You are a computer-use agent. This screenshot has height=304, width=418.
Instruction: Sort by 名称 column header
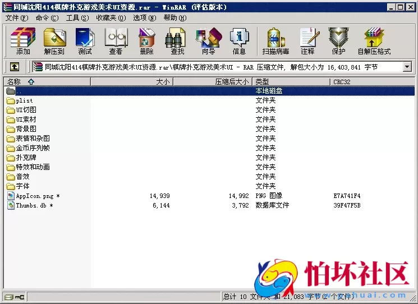[47, 81]
